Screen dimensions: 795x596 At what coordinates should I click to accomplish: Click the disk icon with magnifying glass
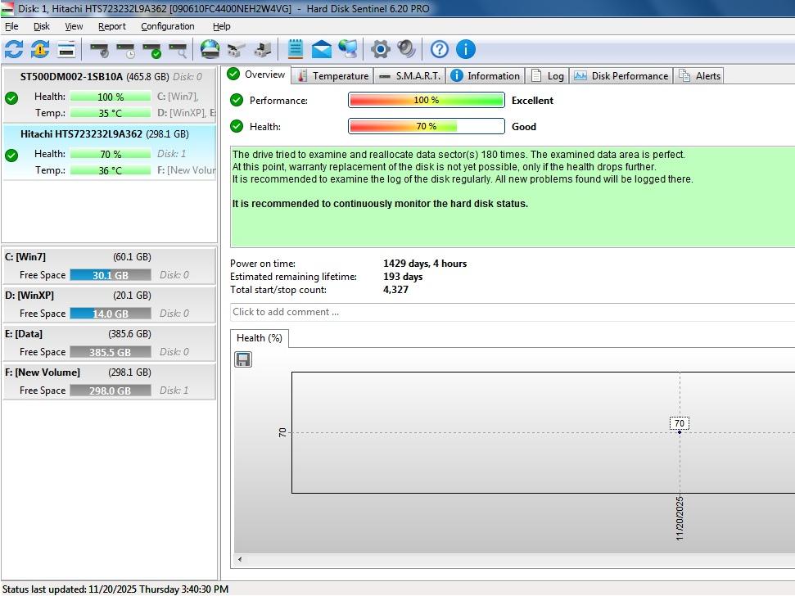point(178,50)
